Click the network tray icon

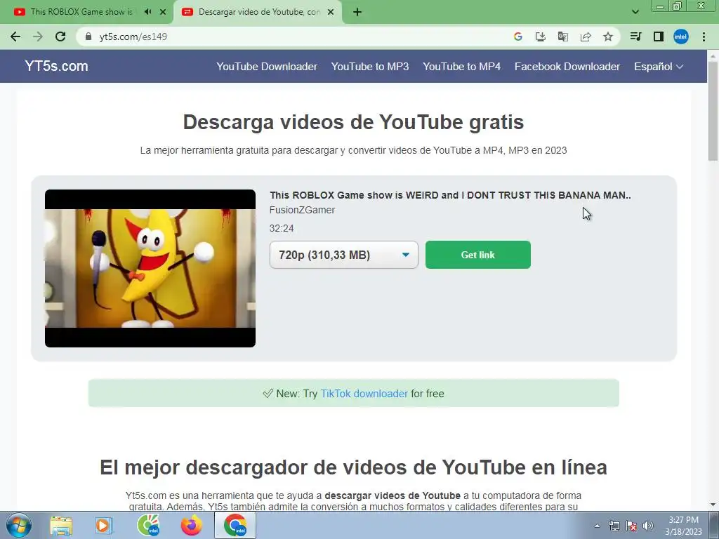click(x=614, y=526)
